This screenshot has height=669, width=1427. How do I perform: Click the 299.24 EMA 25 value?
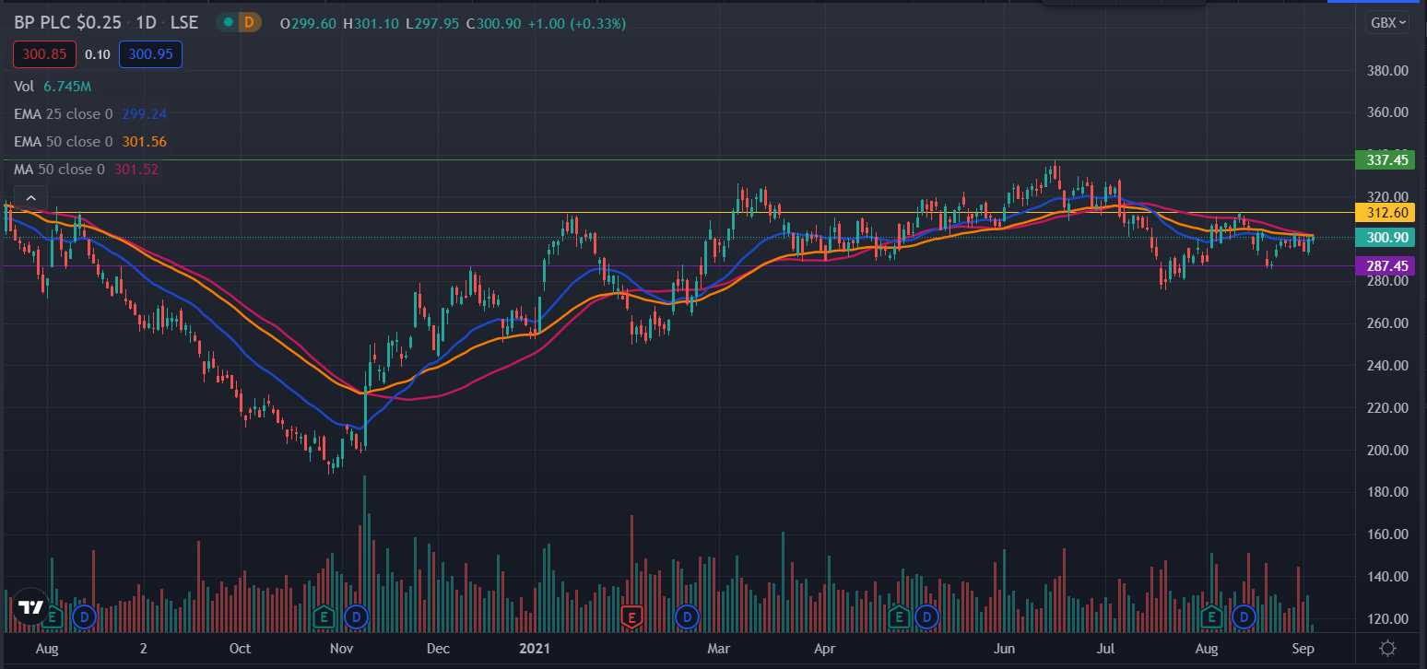click(x=144, y=114)
